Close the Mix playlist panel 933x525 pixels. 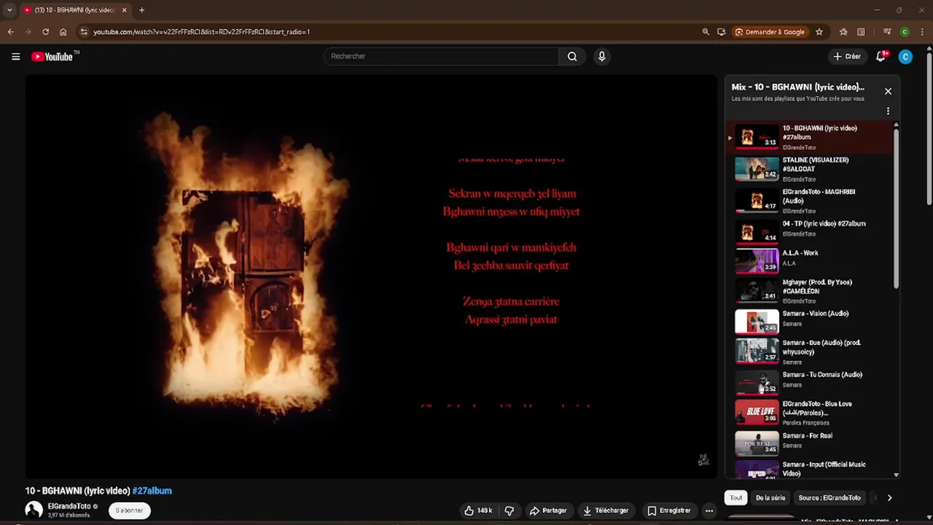[888, 91]
